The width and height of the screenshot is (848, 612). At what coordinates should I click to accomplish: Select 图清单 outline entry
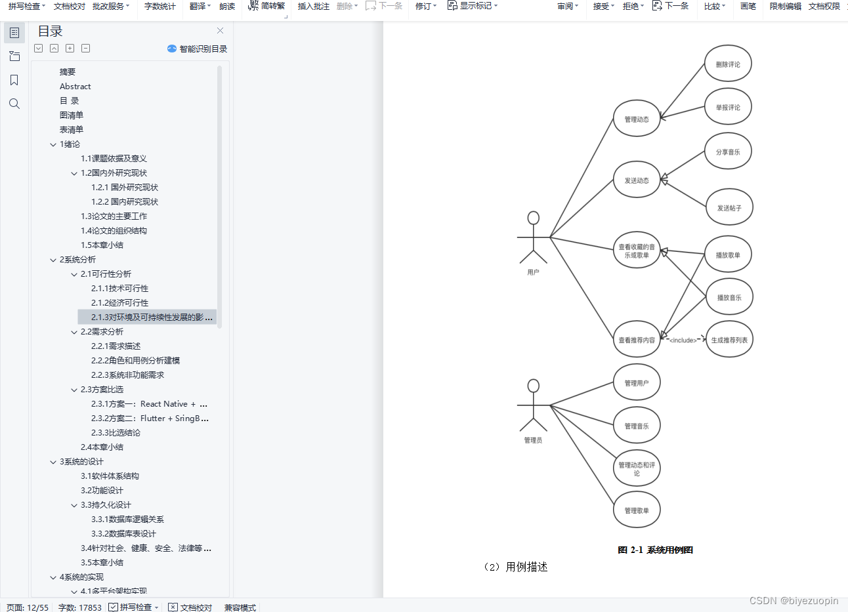pyautogui.click(x=72, y=115)
